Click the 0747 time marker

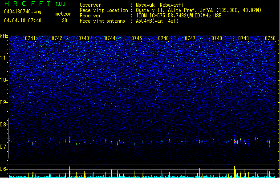[x=190, y=38]
